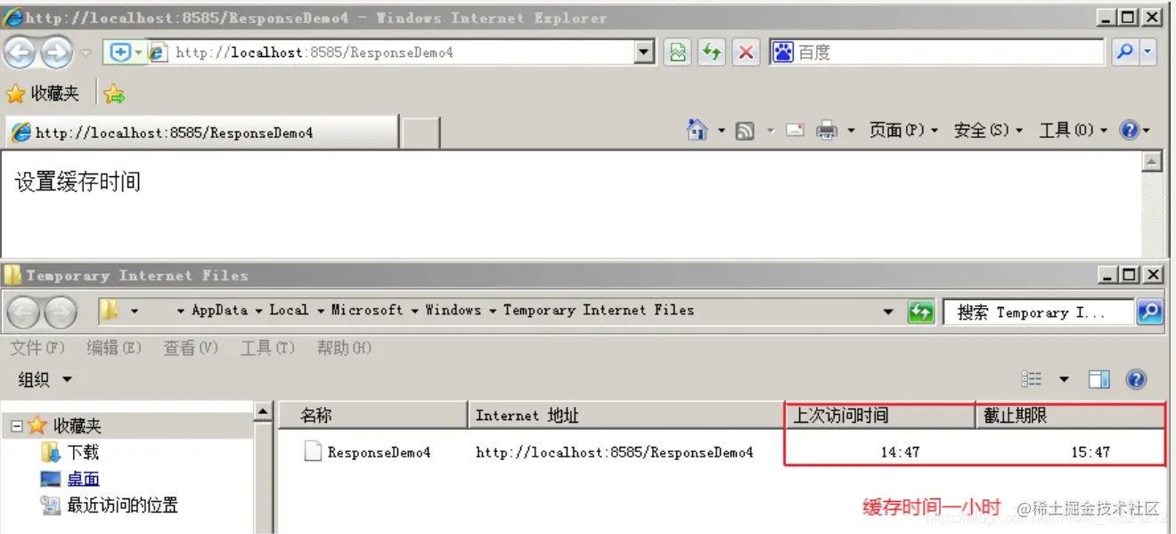The image size is (1176, 534).
Task: Click the IE search magnifier button
Action: coord(1125,53)
